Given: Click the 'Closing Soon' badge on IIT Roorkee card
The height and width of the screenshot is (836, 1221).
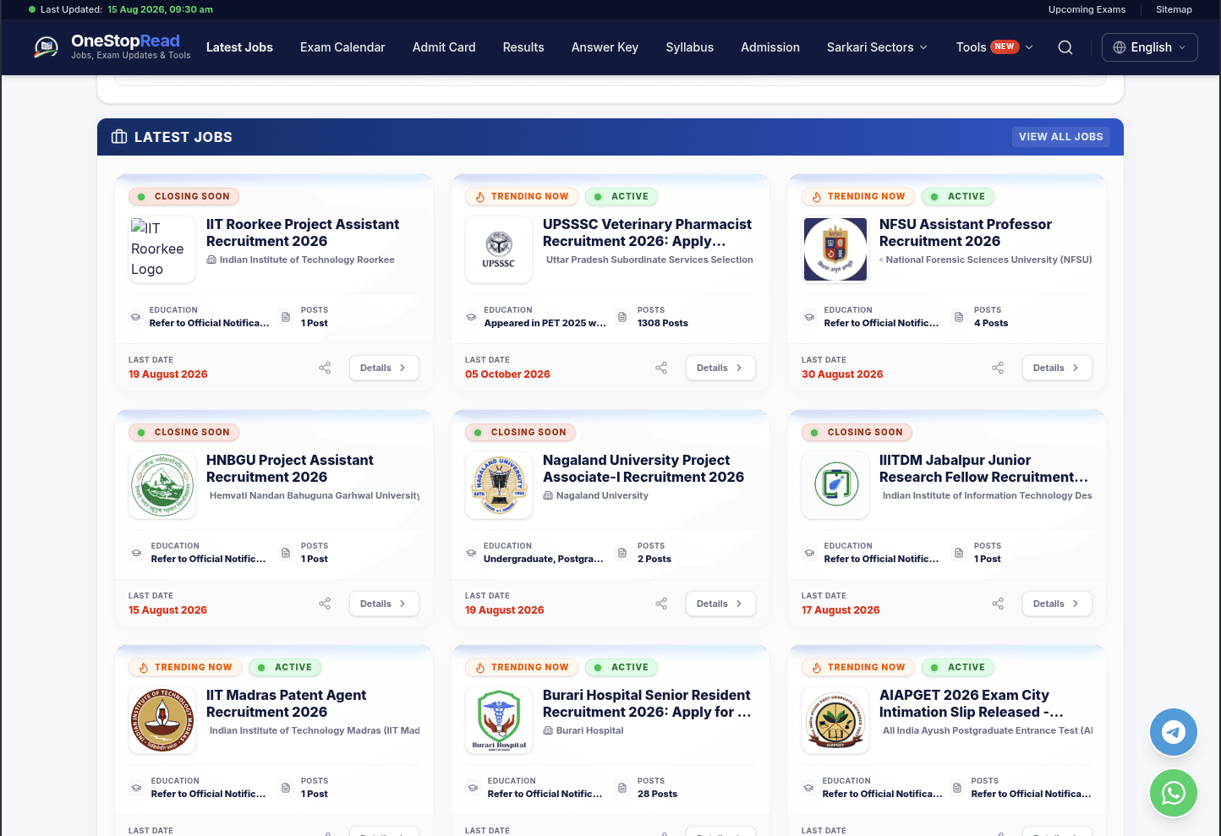Looking at the screenshot, I should (184, 197).
